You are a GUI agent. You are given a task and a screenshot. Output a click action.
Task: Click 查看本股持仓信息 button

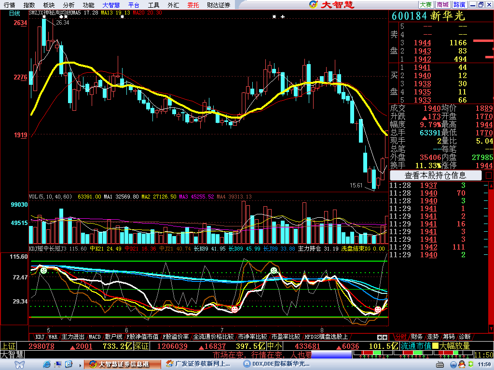pyautogui.click(x=436, y=175)
